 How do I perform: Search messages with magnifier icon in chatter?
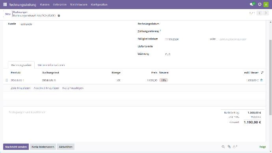(x=223, y=147)
